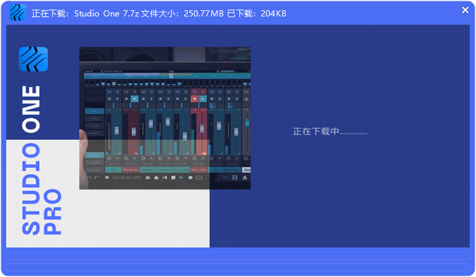Click the home icon in preview image

245,178
